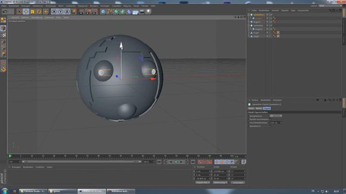Viewport: 346px width, 194px height.
Task: Click the Undo arrow icon
Action: tap(5, 11)
